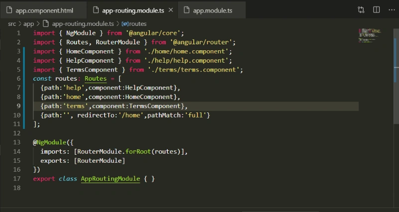Click the app breadcrumb folder

[x=28, y=24]
